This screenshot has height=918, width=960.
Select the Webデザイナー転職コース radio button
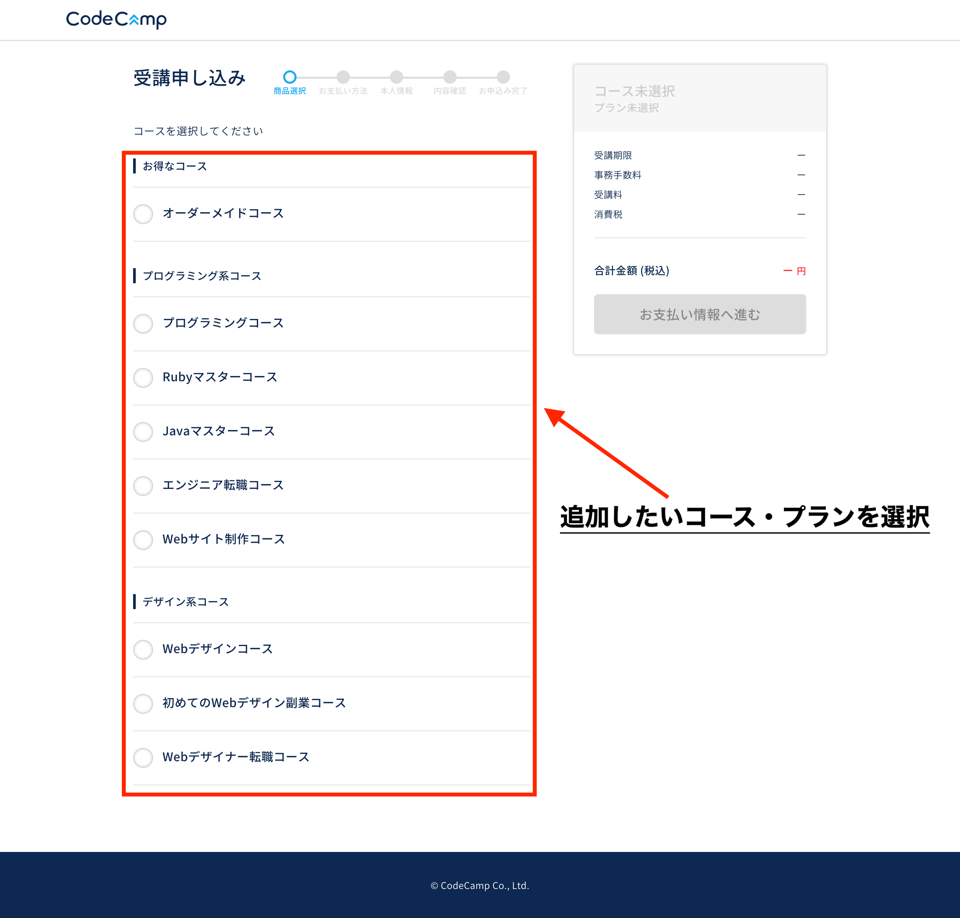pyautogui.click(x=143, y=758)
